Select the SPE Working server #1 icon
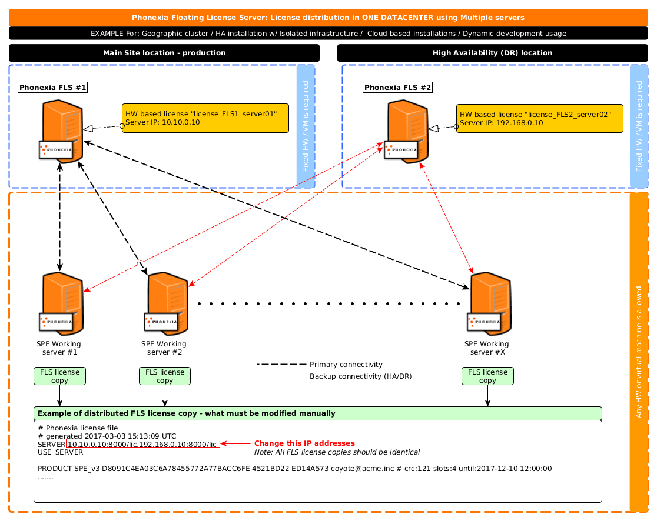 pos(61,304)
